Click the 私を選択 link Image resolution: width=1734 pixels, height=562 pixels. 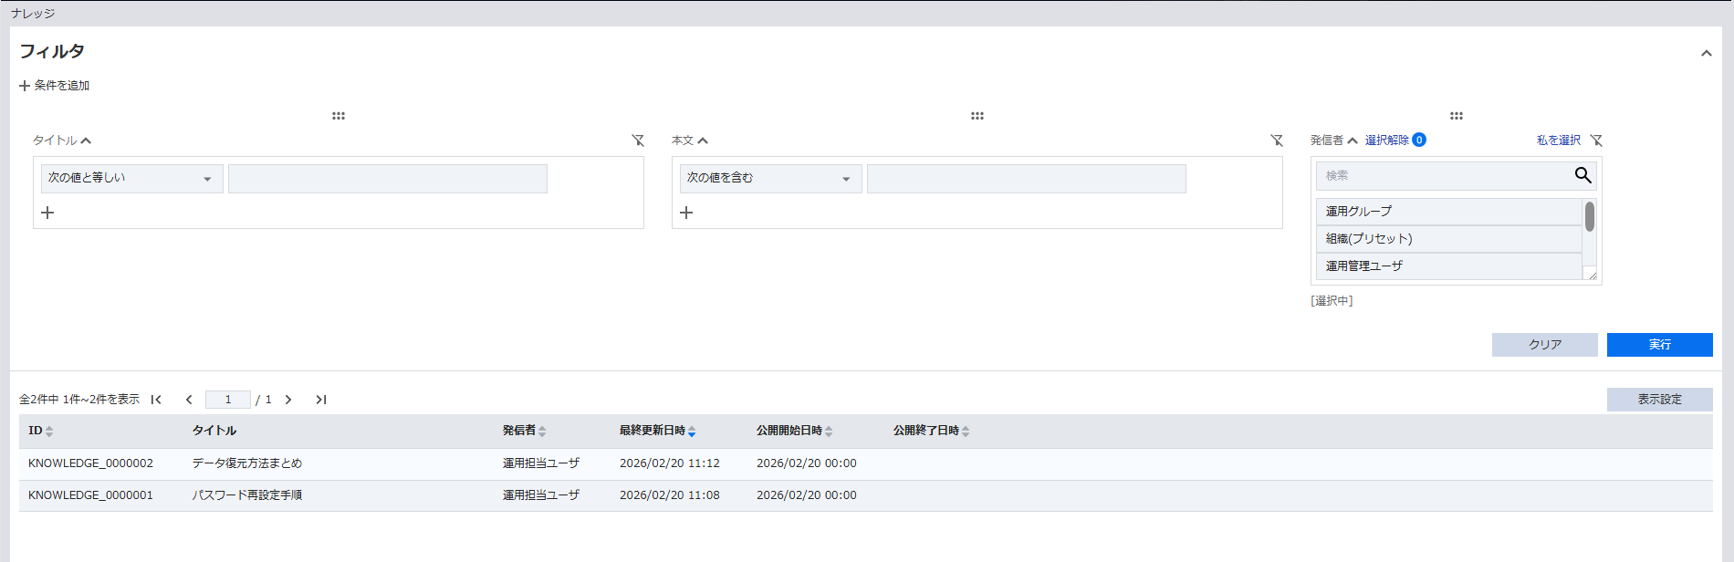[1558, 140]
